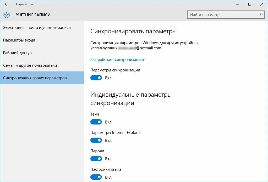Viewport: 268px width, 182px height.
Task: Click the search magnifier icon
Action: (x=261, y=15)
